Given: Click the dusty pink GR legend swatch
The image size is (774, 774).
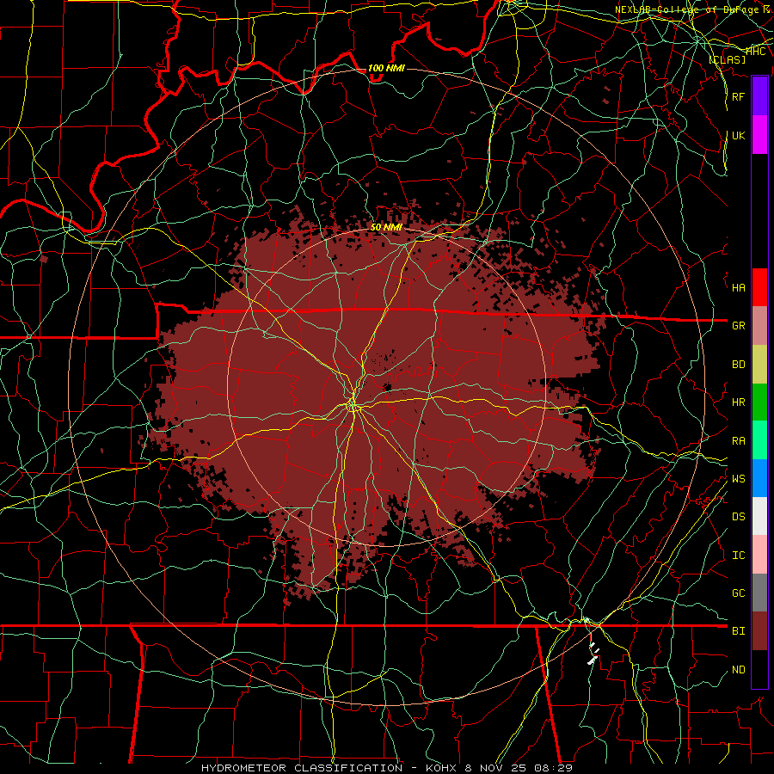Looking at the screenshot, I should point(759,325).
